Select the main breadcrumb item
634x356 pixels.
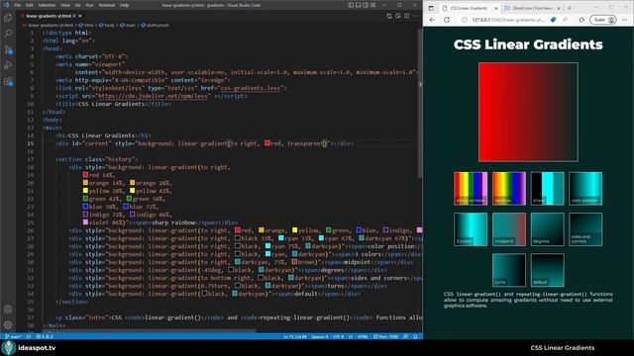(128, 25)
